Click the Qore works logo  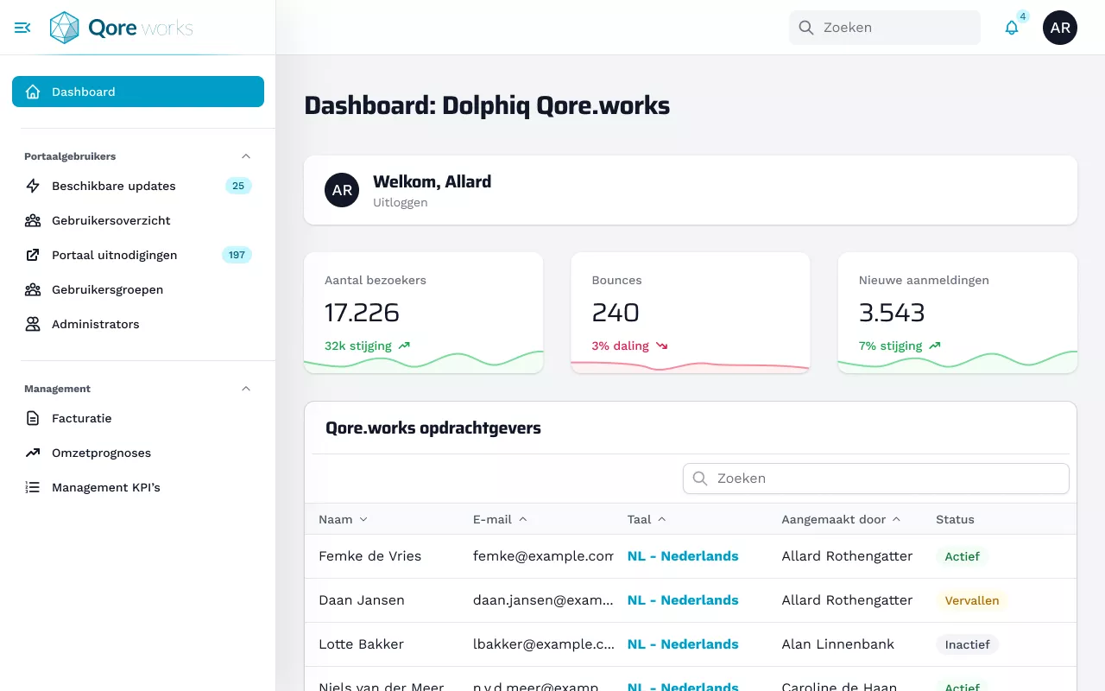click(122, 28)
